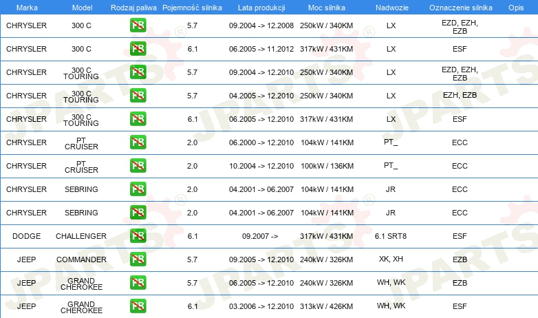Select the Nadwozie column header
The width and height of the screenshot is (538, 318).
(392, 8)
